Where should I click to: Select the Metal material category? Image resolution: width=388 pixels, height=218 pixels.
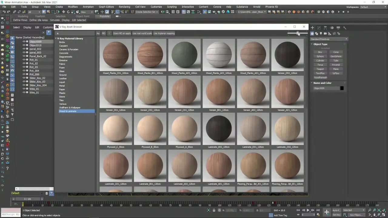point(62,86)
